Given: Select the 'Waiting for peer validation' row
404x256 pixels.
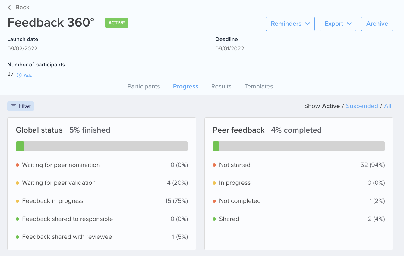Looking at the screenshot, I should [x=102, y=183].
